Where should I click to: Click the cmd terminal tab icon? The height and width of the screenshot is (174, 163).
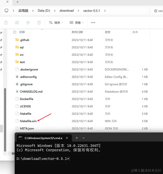click(20, 138)
